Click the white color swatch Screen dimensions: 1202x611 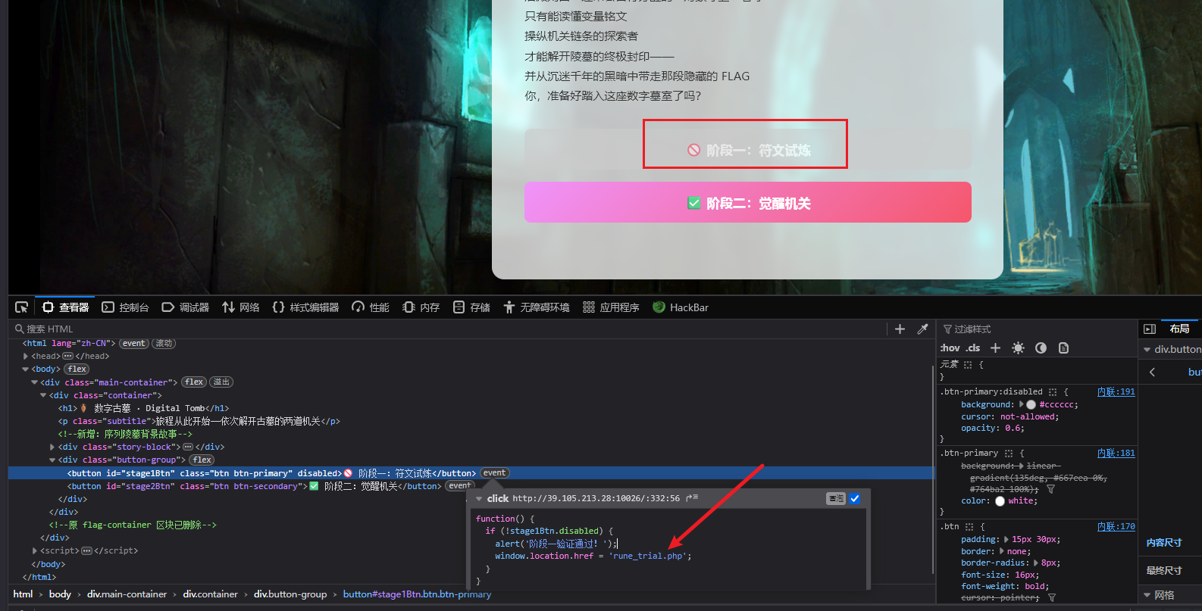click(x=1000, y=501)
